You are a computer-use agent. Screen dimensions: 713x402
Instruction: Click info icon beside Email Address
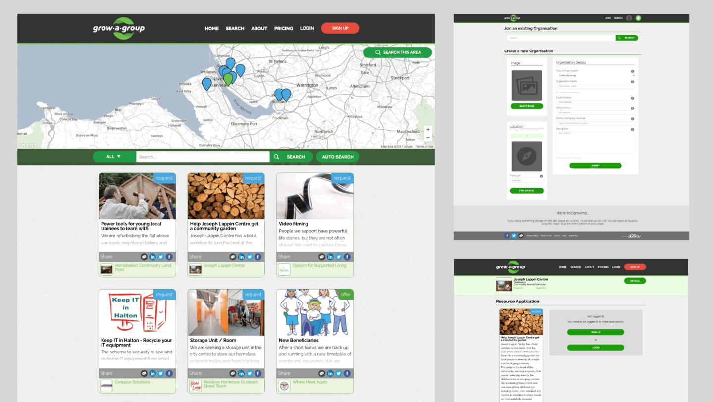coord(632,98)
